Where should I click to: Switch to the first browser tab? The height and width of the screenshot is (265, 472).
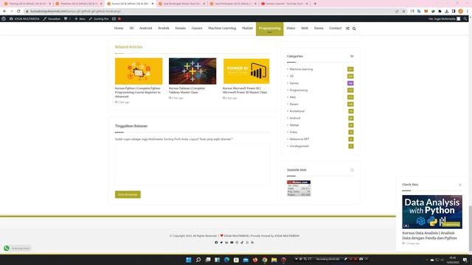[x=27, y=4]
